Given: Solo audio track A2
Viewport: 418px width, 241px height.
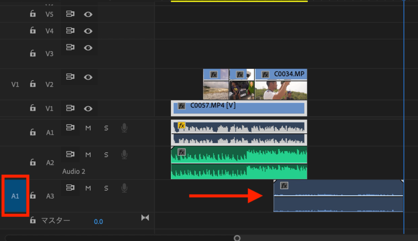Looking at the screenshot, I should coord(106,155).
